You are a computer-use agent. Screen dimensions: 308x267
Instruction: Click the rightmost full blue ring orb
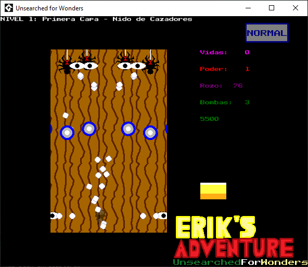point(150,133)
